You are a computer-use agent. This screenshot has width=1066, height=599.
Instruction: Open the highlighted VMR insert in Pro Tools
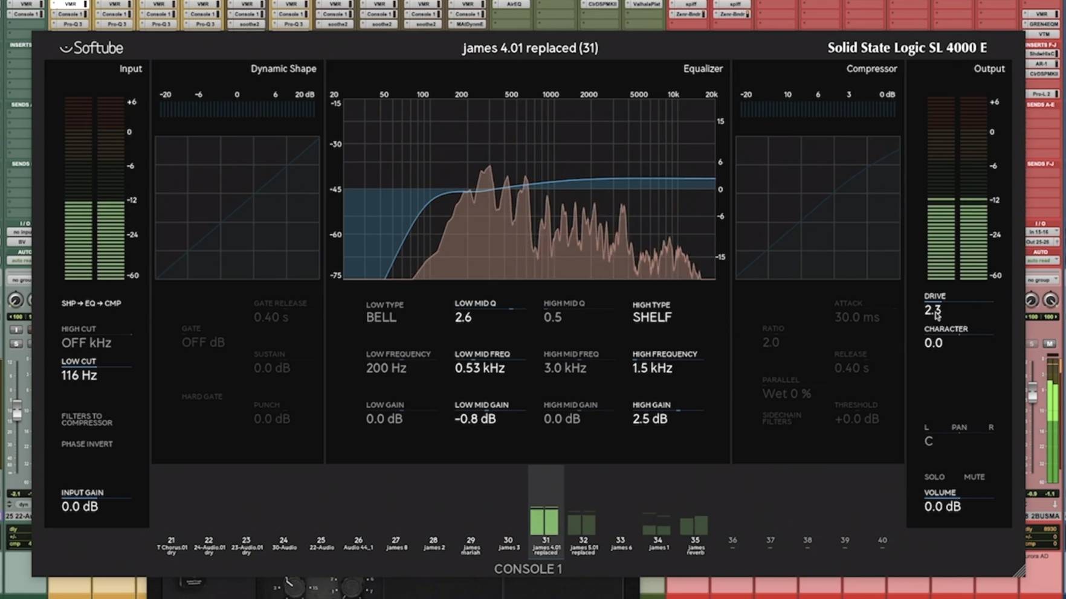point(69,4)
